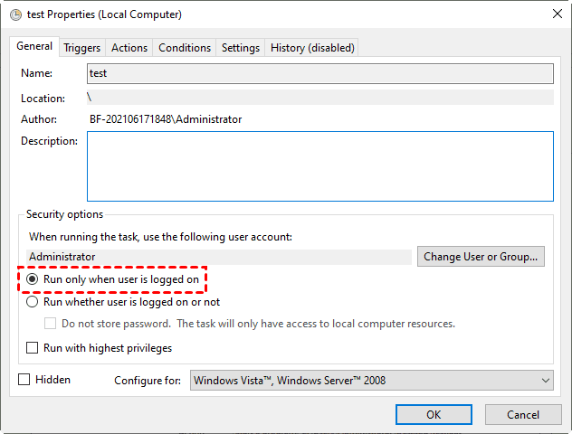Click the Name field containing test
Screen dimensions: 572x434
click(319, 74)
